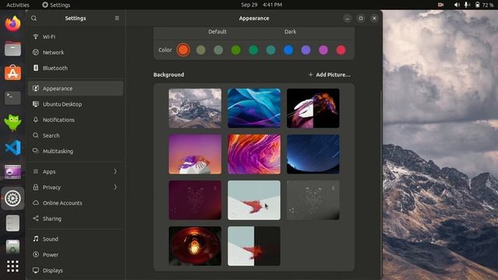Click the microphone icon in top bar
This screenshot has width=498, height=280.
tap(467, 5)
